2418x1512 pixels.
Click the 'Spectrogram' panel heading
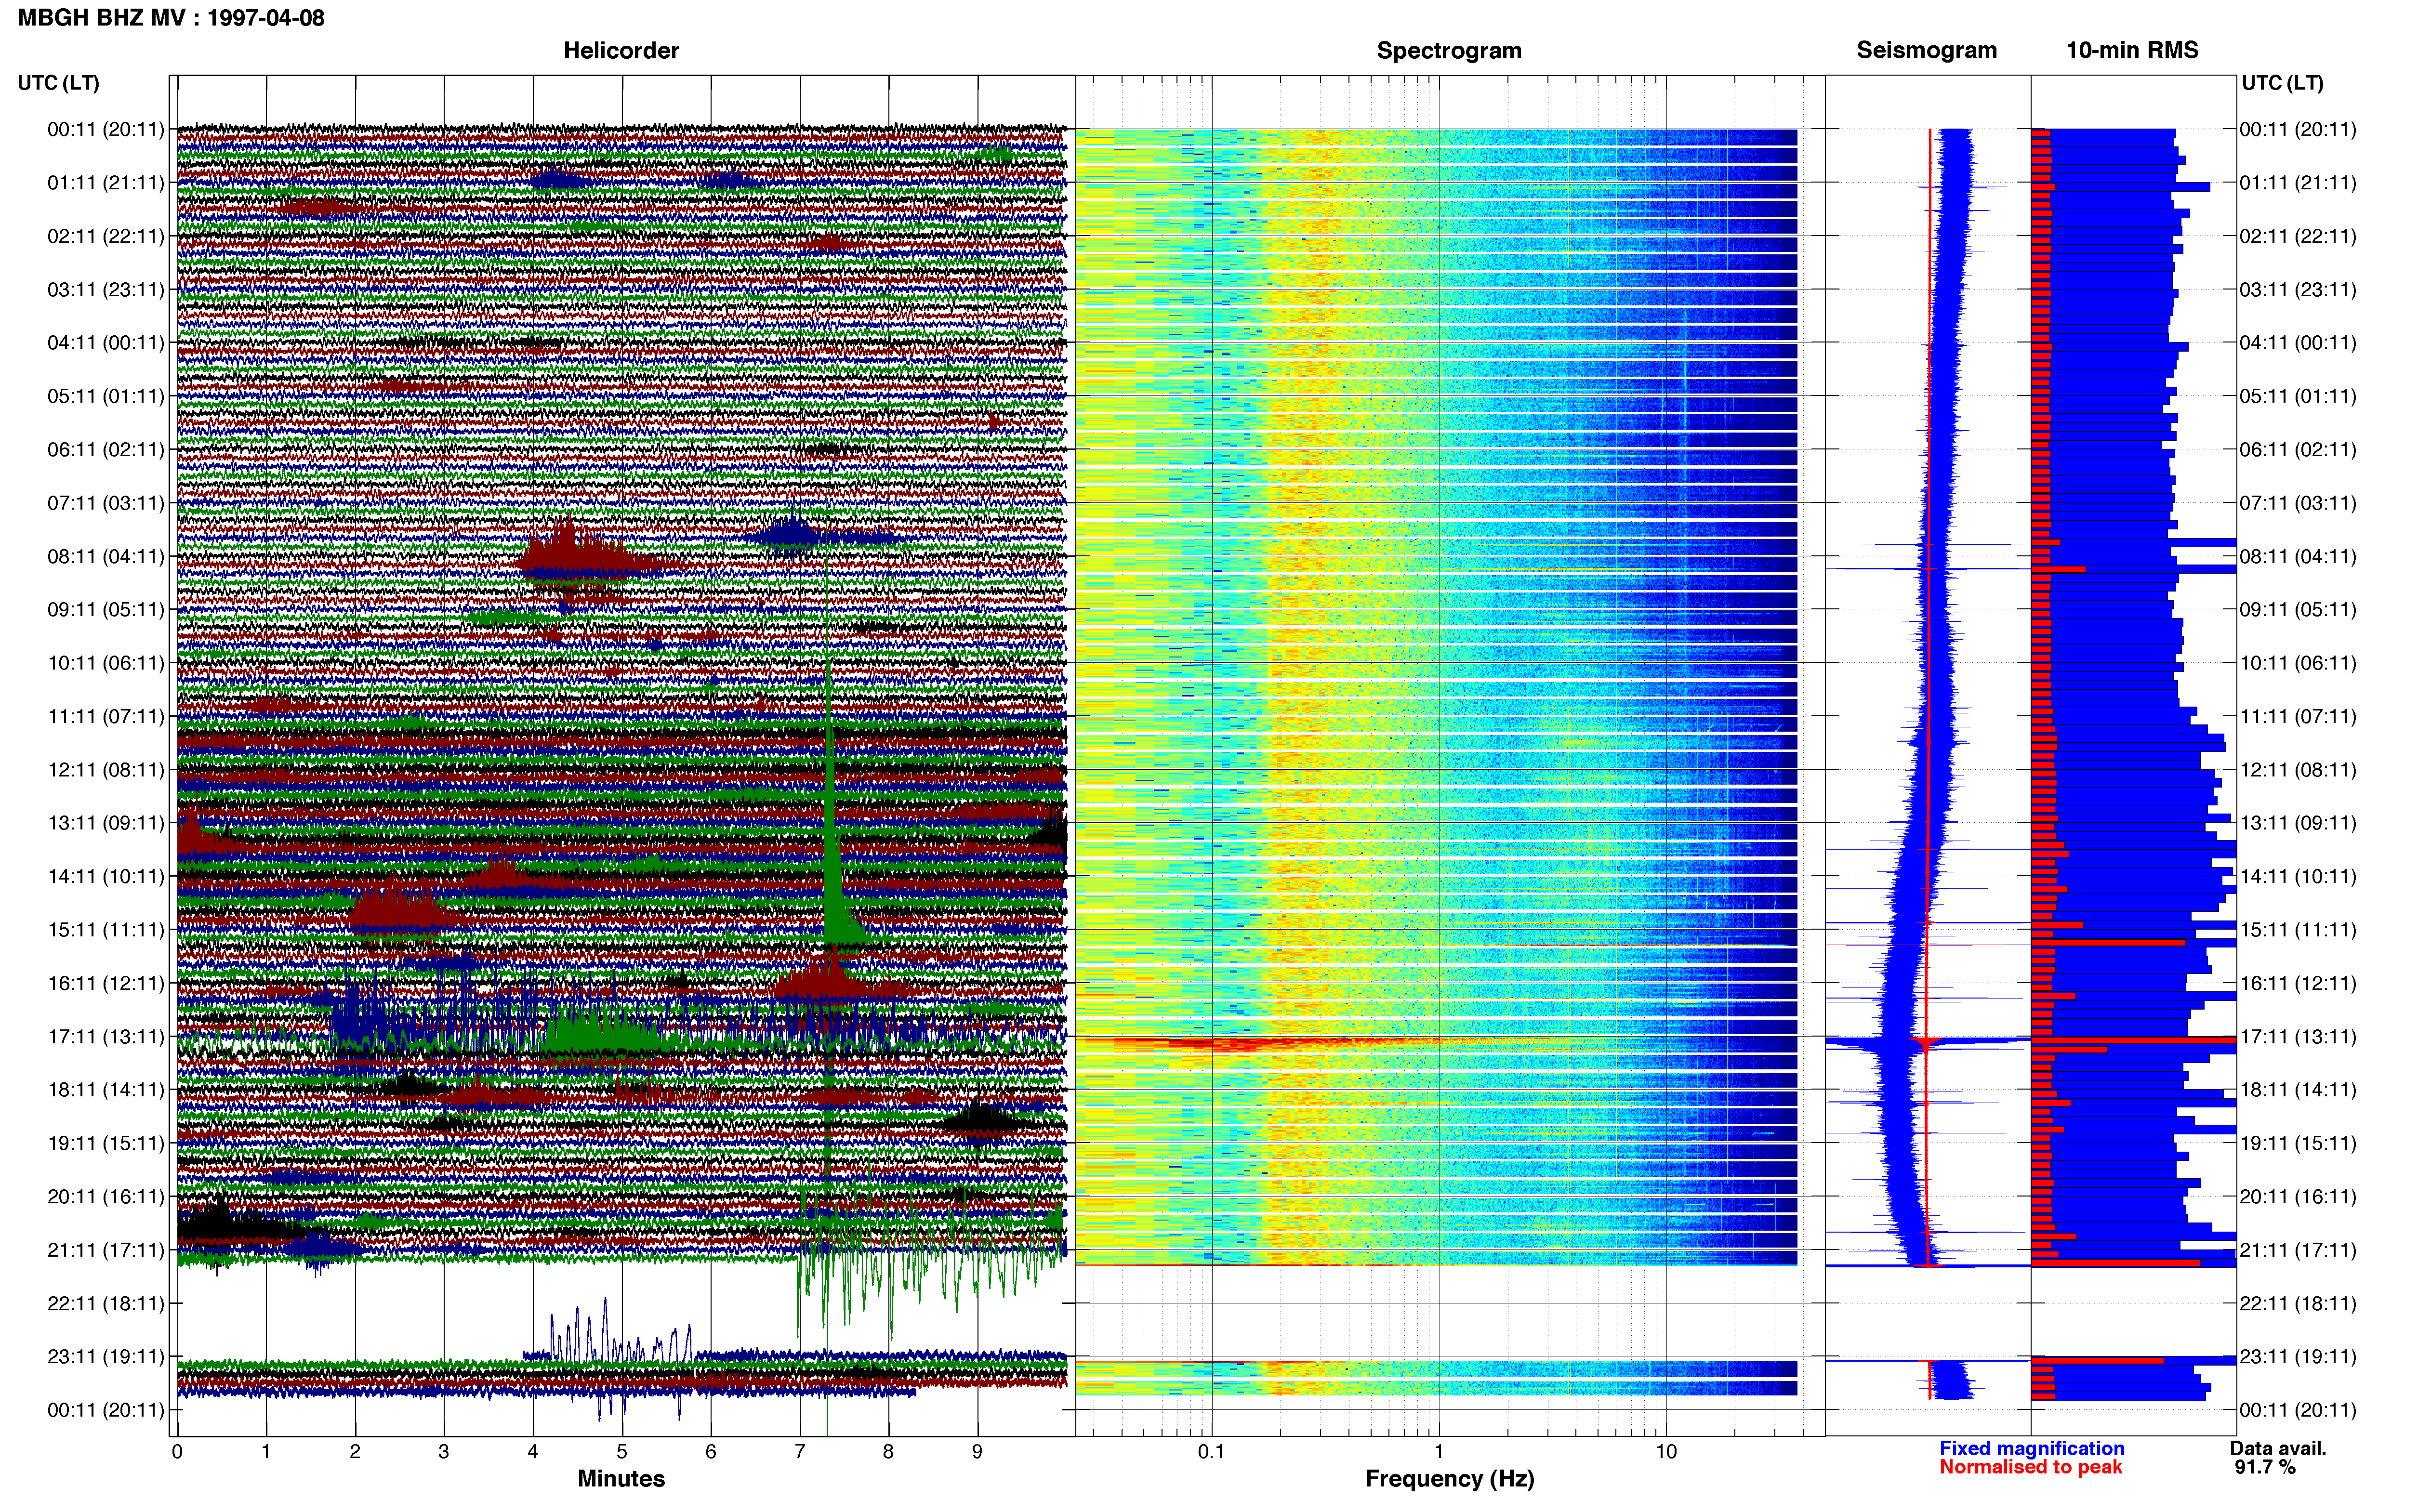point(1449,50)
